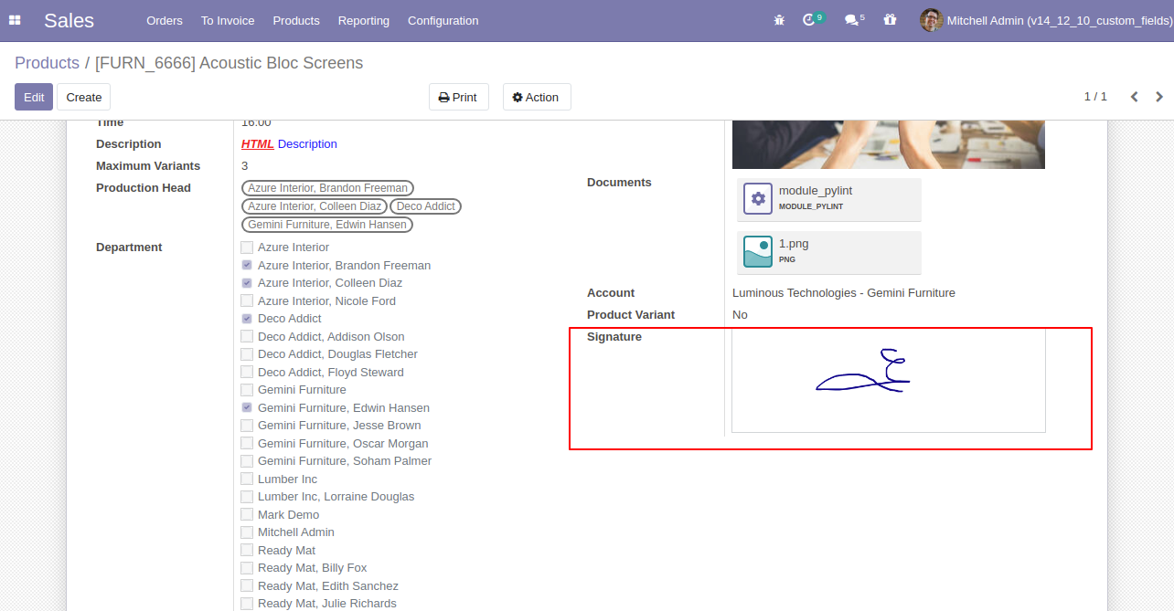
Task: Open the Configuration menu
Action: pyautogui.click(x=443, y=20)
